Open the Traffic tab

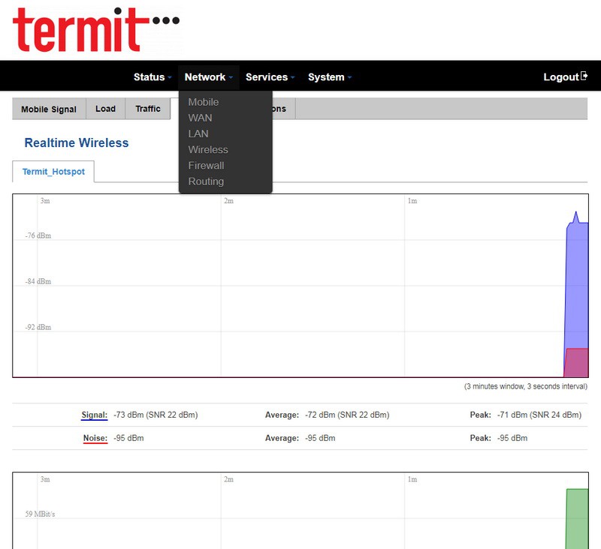point(148,109)
